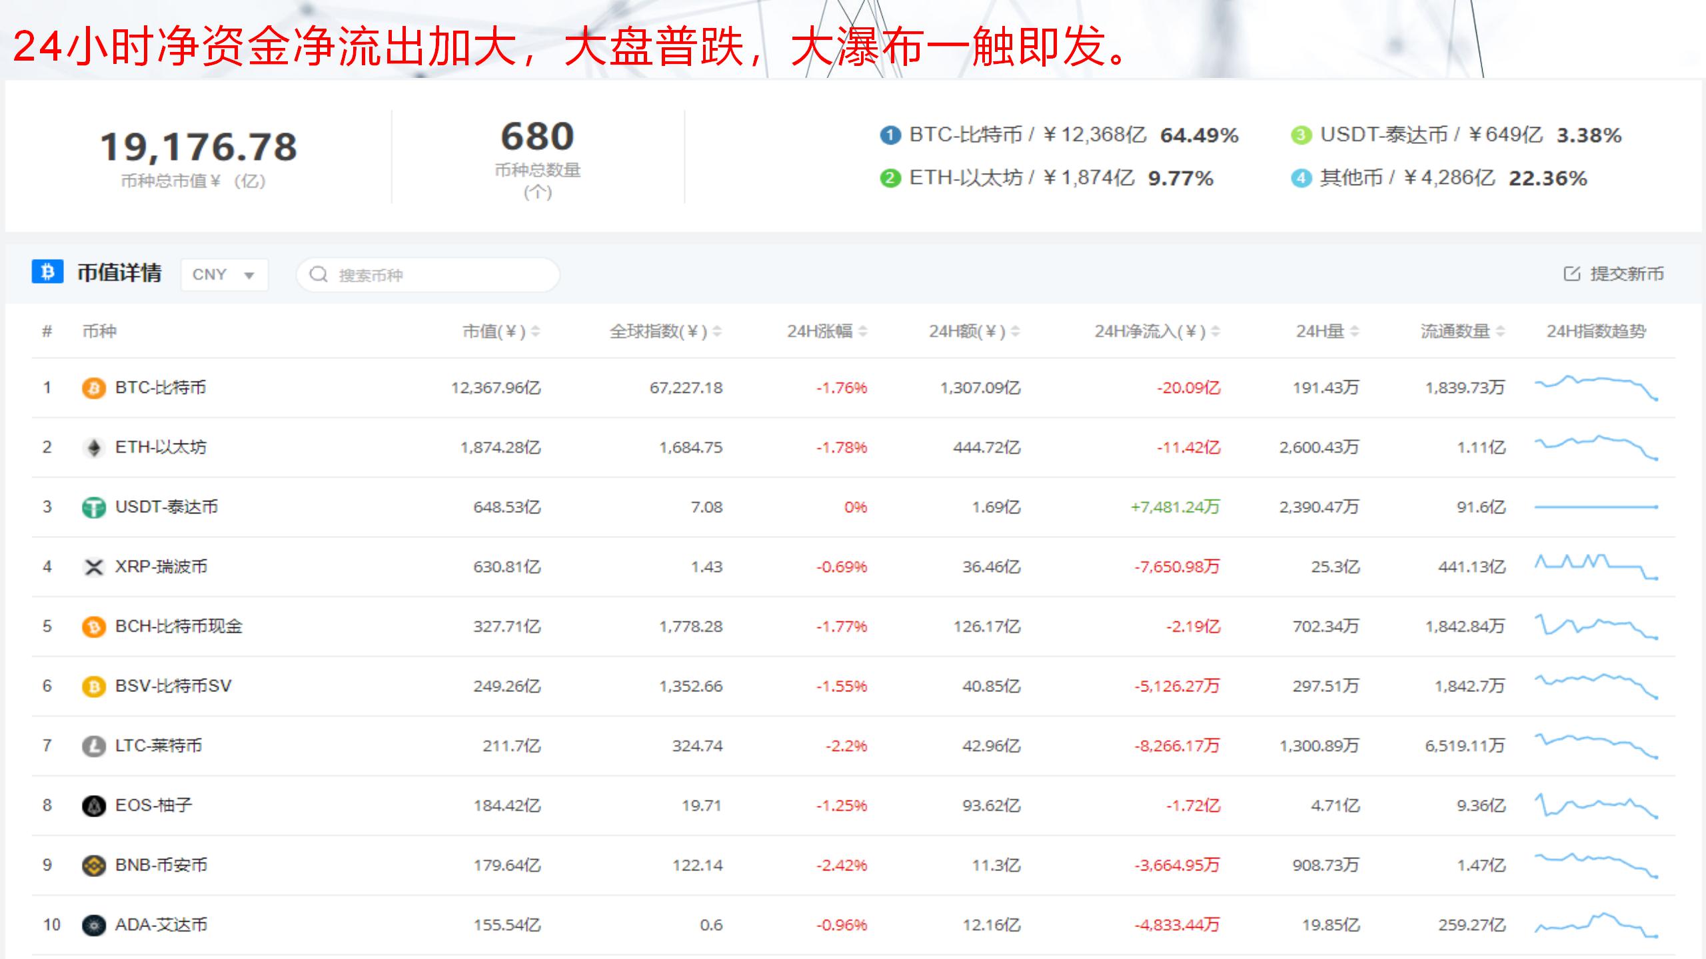This screenshot has height=959, width=1706.
Task: Click the EOS net inflow -1.72亿
Action: point(1193,805)
